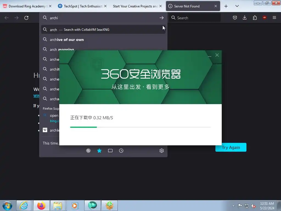The width and height of the screenshot is (281, 211).
Task: Click the Show desktop strip after the clock
Action: click(x=279, y=206)
